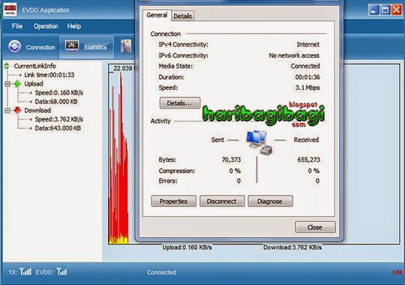Click the Download tree label

pyautogui.click(x=37, y=110)
